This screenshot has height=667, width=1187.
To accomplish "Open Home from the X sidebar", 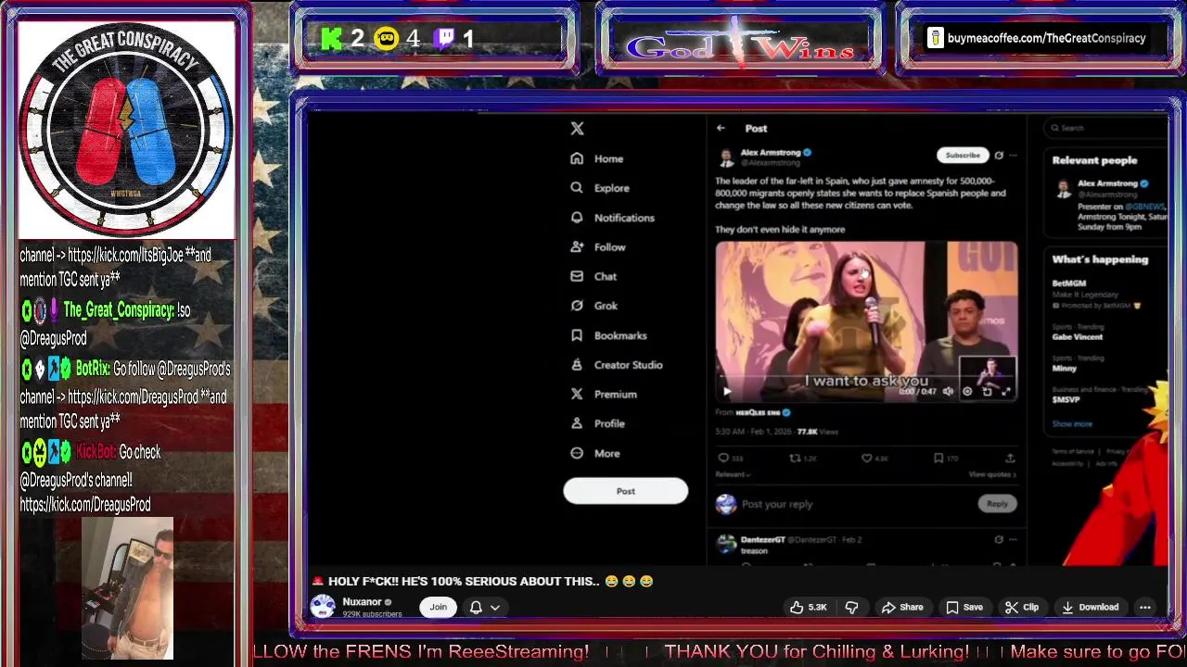I will (596, 158).
